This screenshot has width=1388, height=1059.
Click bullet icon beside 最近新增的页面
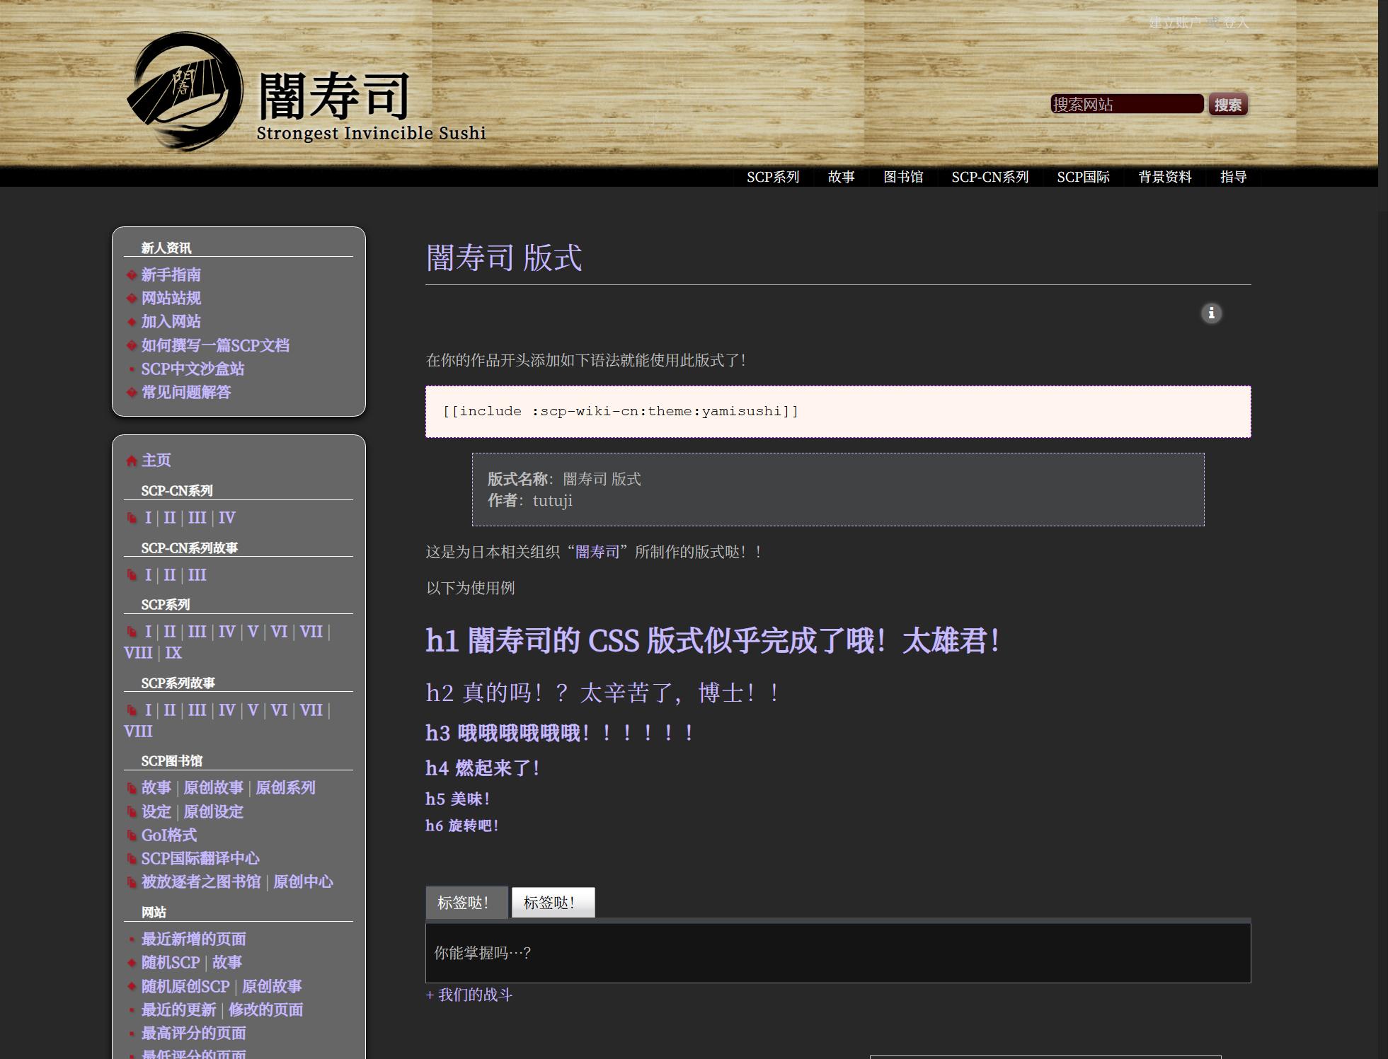coord(132,939)
